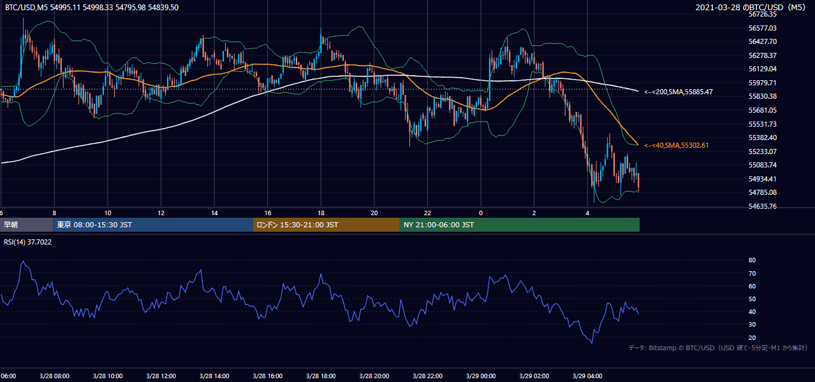Image resolution: width=815 pixels, height=382 pixels.
Task: Click price axis value 56129.04
Action: point(762,69)
